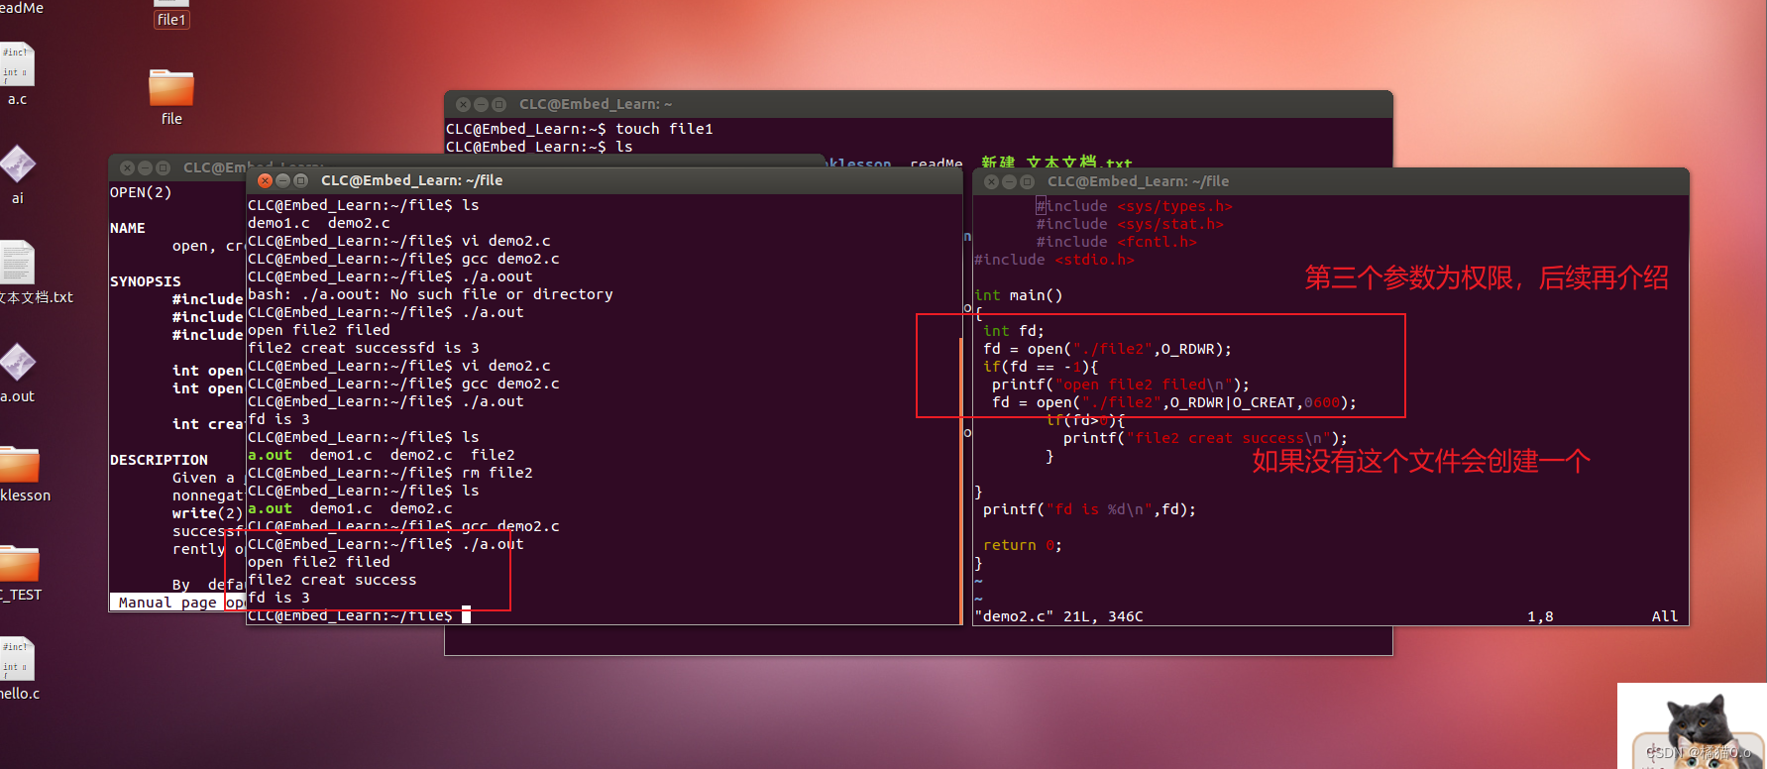Click the 'gcc demo2.c' first command line
Image resolution: width=1767 pixels, height=769 pixels.
pyautogui.click(x=403, y=259)
